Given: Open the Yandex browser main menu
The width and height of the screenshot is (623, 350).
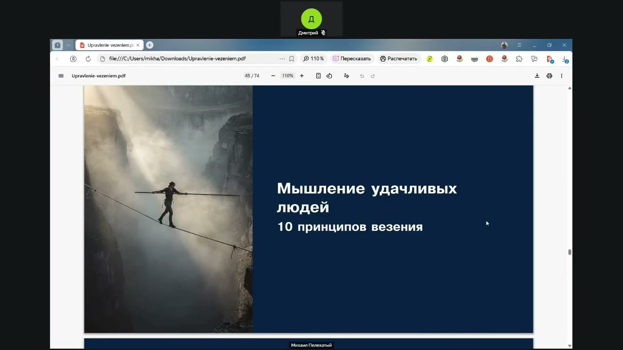Looking at the screenshot, I should pyautogui.click(x=519, y=45).
